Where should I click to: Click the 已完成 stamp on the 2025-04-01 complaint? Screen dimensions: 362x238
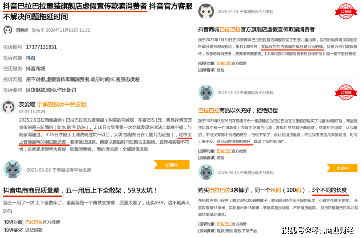click(x=345, y=11)
